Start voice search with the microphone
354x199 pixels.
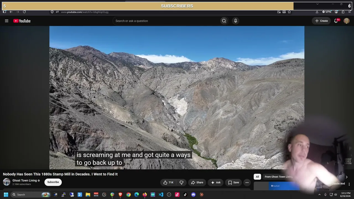236,21
